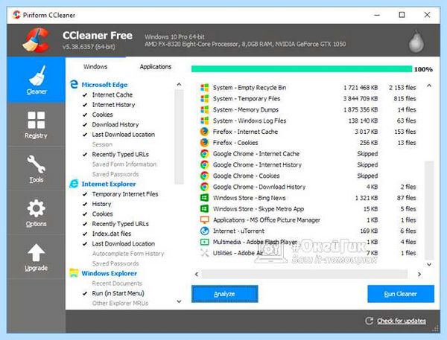Image resolution: width=447 pixels, height=340 pixels.
Task: Open the Check for updates link
Action: (402, 321)
